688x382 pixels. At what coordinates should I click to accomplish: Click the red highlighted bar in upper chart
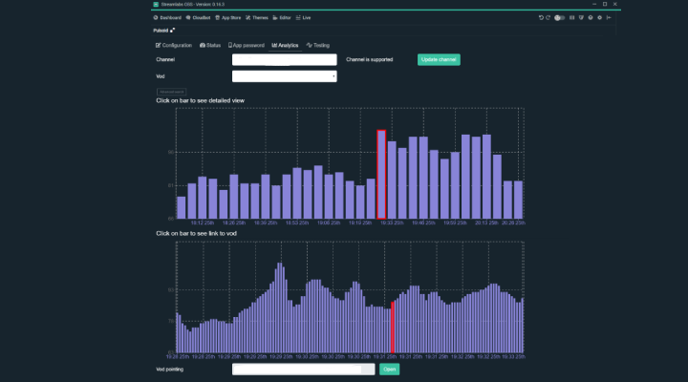click(381, 175)
